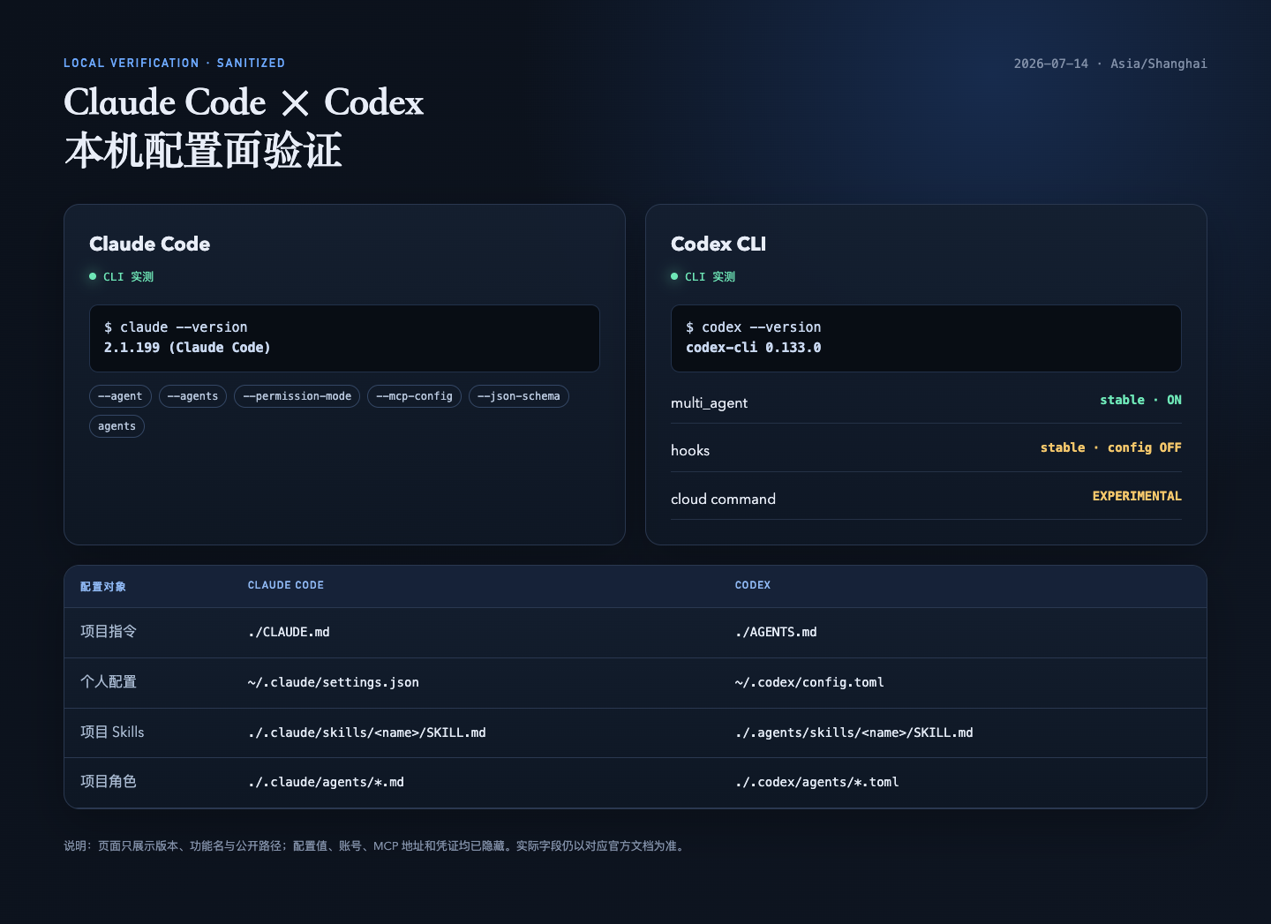The width and height of the screenshot is (1271, 924).
Task: Click the 'stable · ON' status
Action: pos(1140,400)
